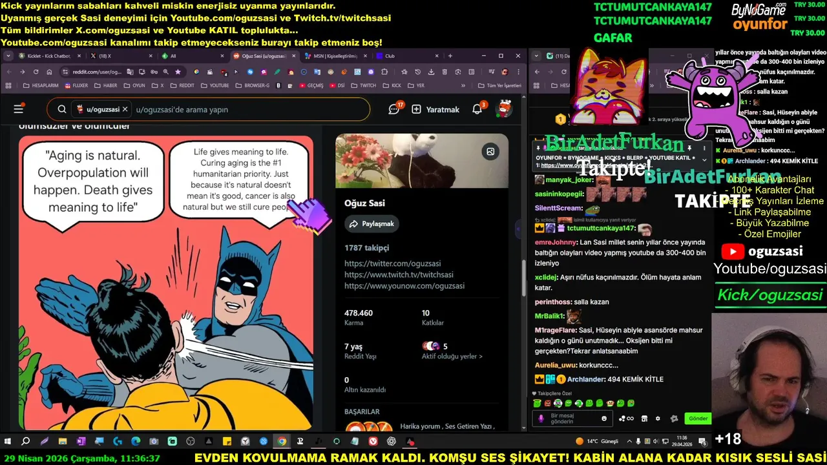
Task: Open the Reddit hamburger menu
Action: (18, 109)
